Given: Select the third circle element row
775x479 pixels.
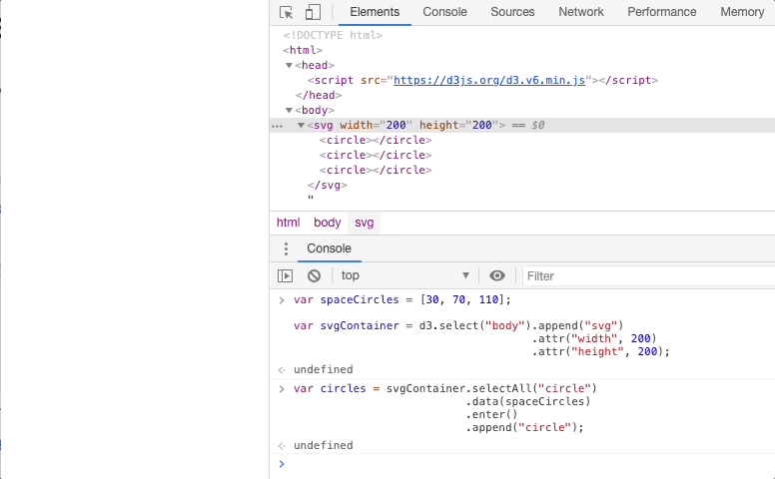Looking at the screenshot, I should pos(376,170).
